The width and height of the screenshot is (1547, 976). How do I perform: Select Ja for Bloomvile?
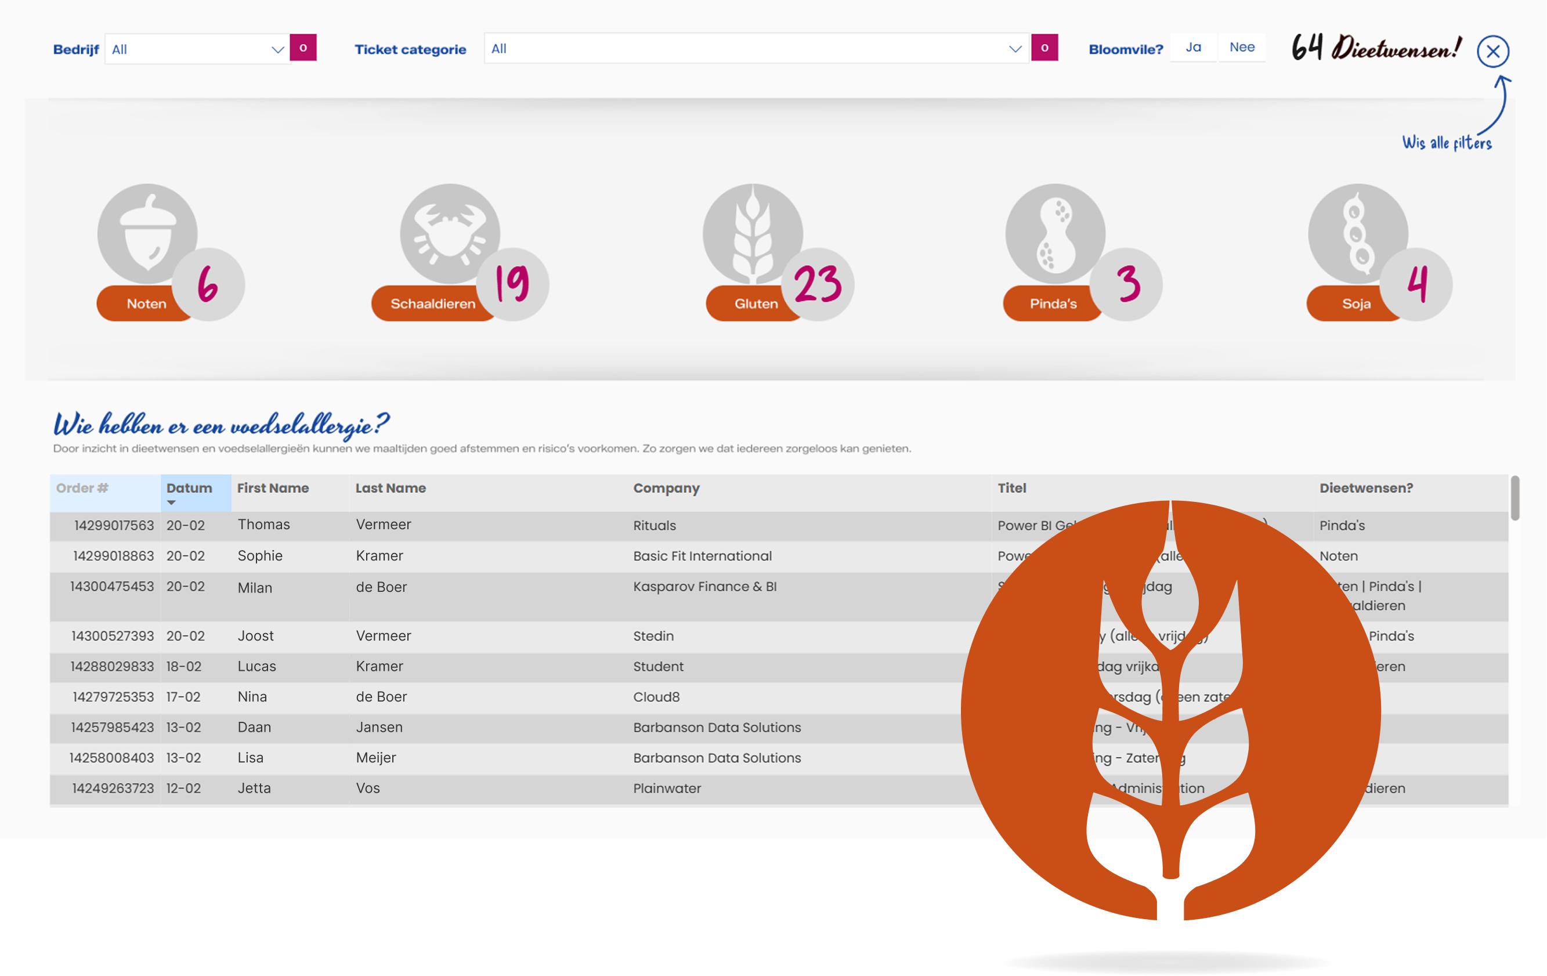(x=1193, y=48)
